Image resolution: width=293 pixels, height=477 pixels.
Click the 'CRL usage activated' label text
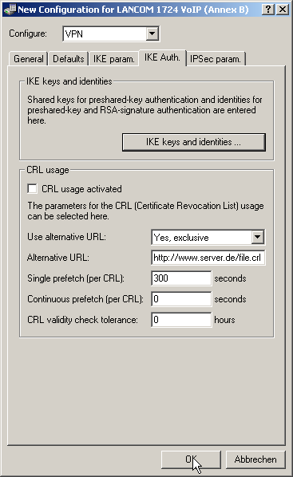click(x=81, y=189)
